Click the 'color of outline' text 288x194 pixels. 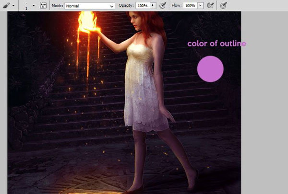pyautogui.click(x=217, y=44)
